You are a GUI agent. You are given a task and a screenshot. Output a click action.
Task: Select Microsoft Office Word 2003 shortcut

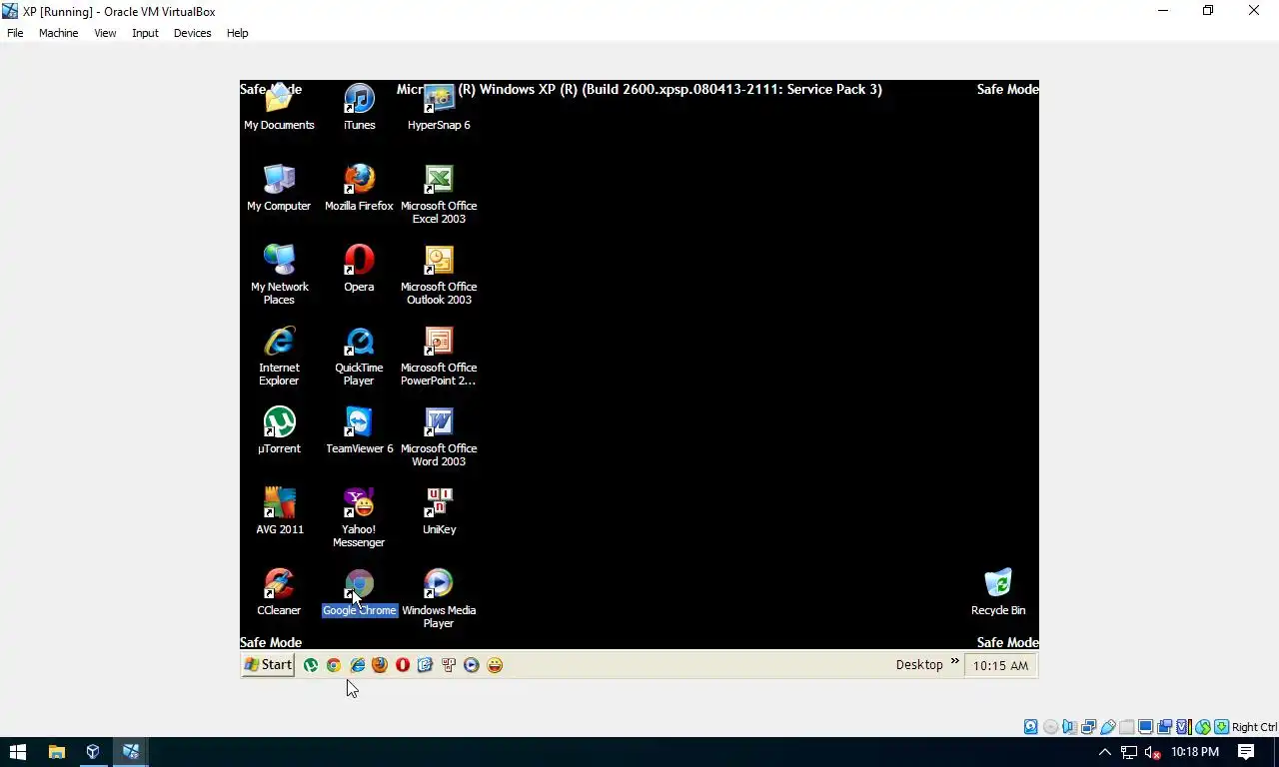tap(439, 436)
